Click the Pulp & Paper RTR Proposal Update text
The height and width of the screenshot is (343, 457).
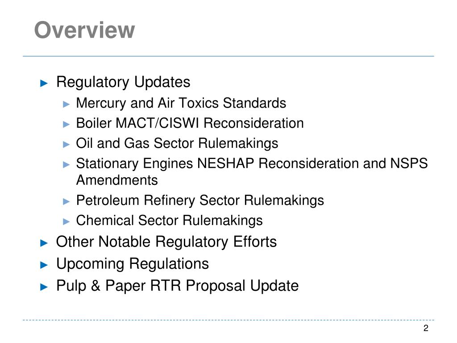(x=177, y=286)
